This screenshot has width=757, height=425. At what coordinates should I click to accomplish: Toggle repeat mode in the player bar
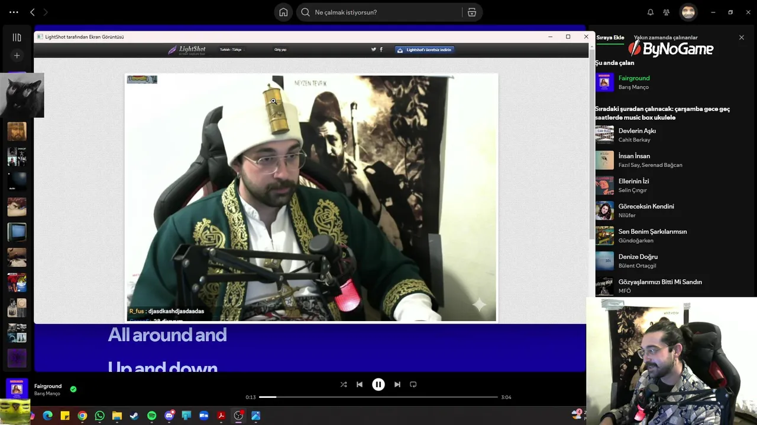pos(413,384)
